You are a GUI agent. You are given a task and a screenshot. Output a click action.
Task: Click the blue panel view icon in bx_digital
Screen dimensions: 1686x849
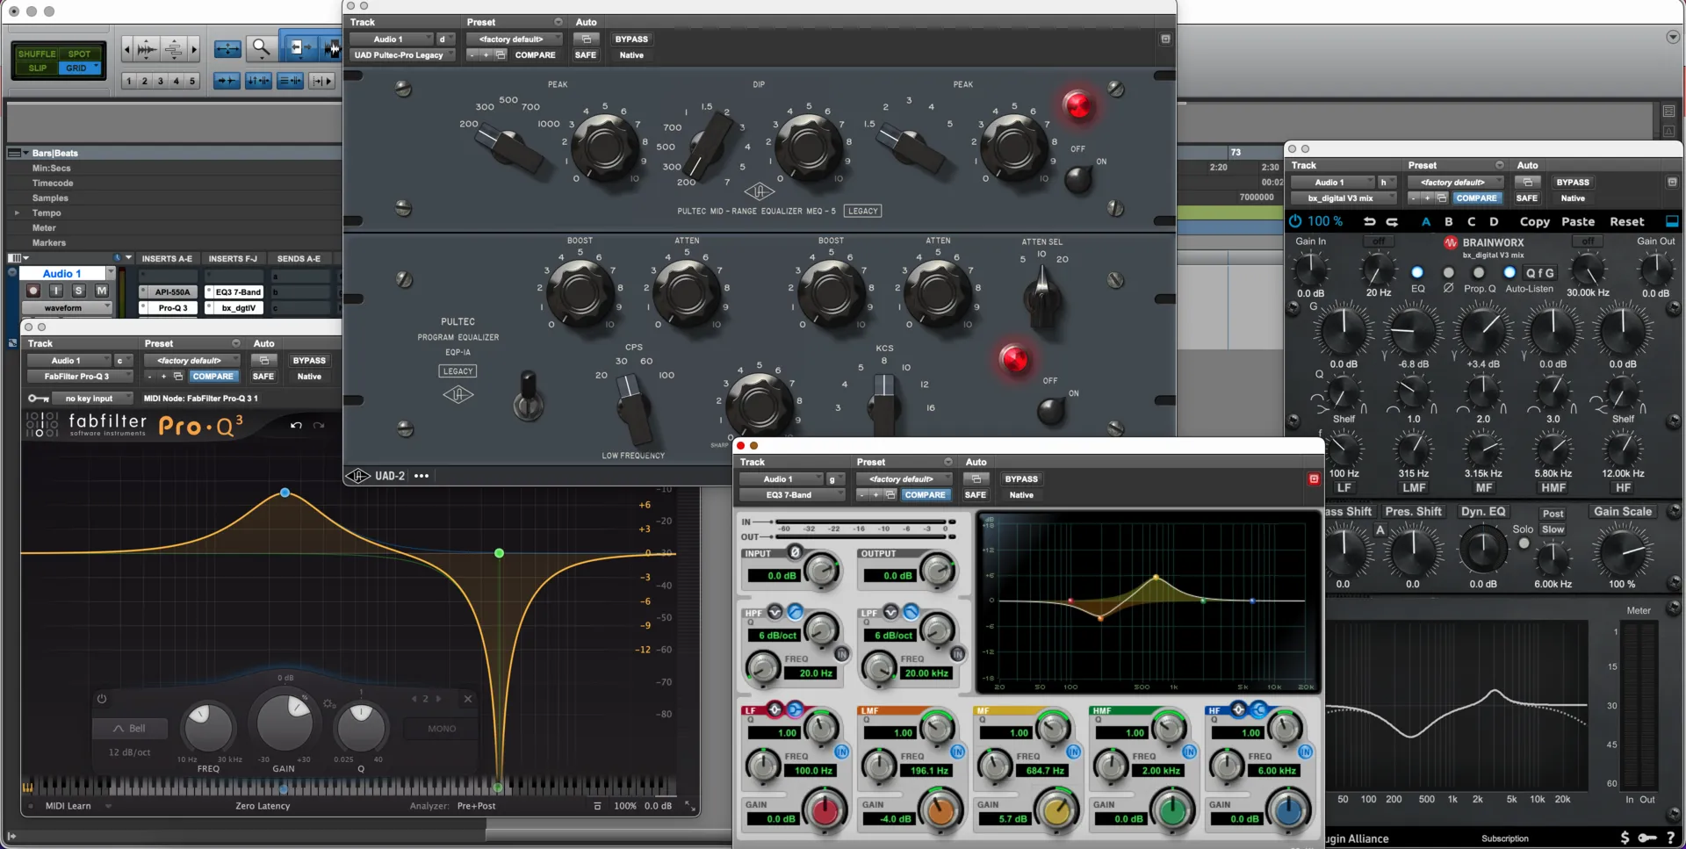click(1672, 221)
